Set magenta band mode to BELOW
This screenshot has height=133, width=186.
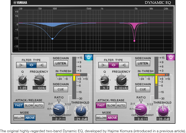[x=101, y=118]
